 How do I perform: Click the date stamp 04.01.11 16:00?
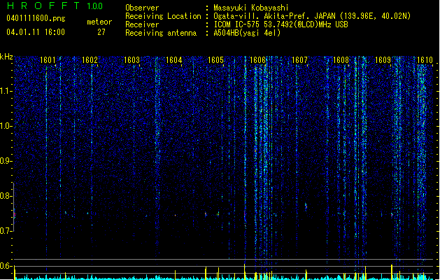36,32
